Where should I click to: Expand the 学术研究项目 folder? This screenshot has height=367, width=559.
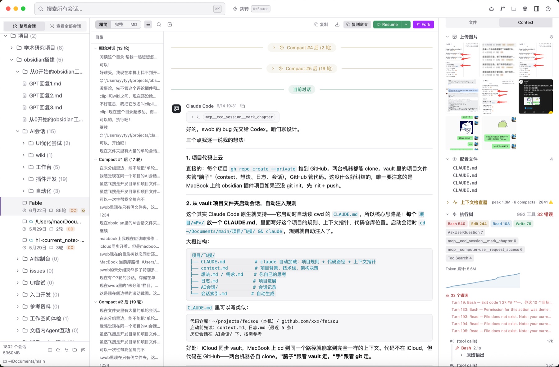11,48
